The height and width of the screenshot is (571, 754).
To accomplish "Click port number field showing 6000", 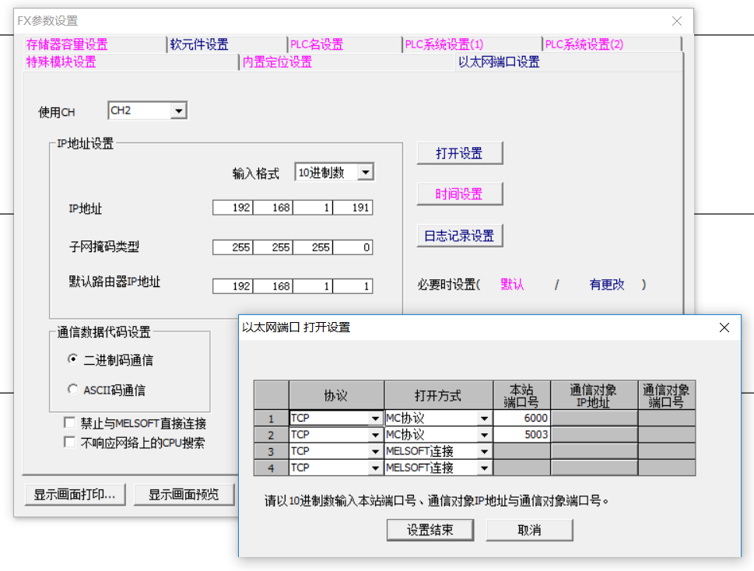I will [521, 418].
